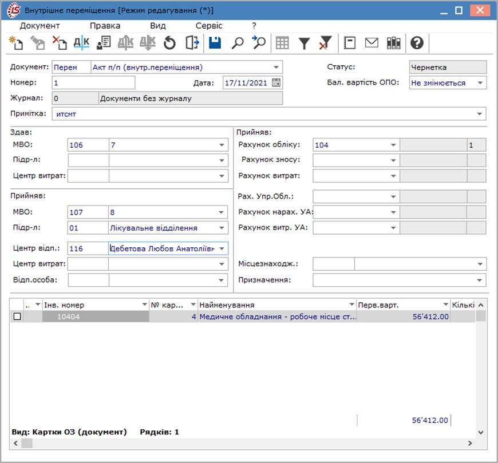Open the blue ДК postings icon
Viewport: 498px width, 463px height.
82,43
